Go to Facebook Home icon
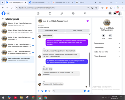Screen dimensions: 125x100 (38, 13)
